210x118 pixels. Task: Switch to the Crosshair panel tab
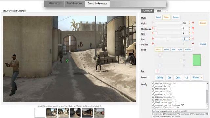pos(147,11)
